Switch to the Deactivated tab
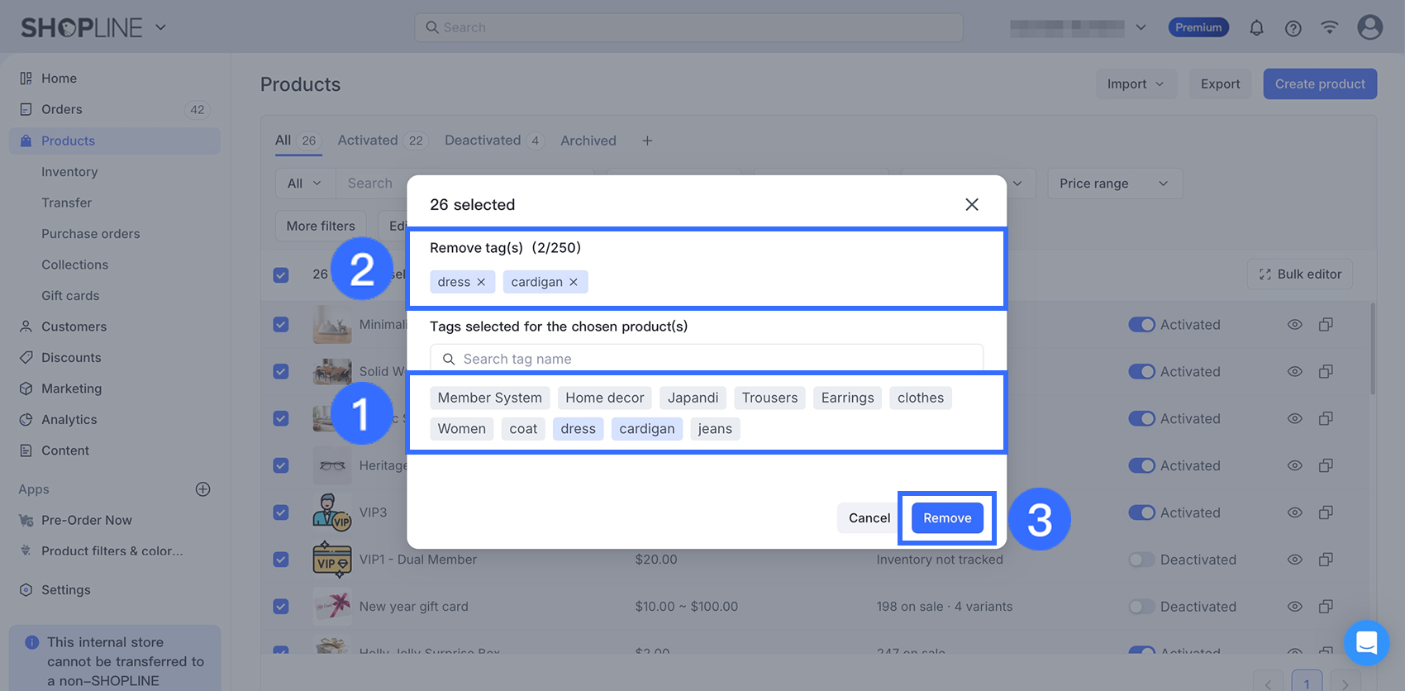This screenshot has height=691, width=1405. tap(494, 141)
